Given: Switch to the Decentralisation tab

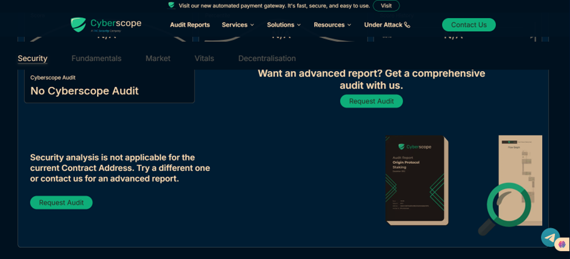Looking at the screenshot, I should 267,59.
